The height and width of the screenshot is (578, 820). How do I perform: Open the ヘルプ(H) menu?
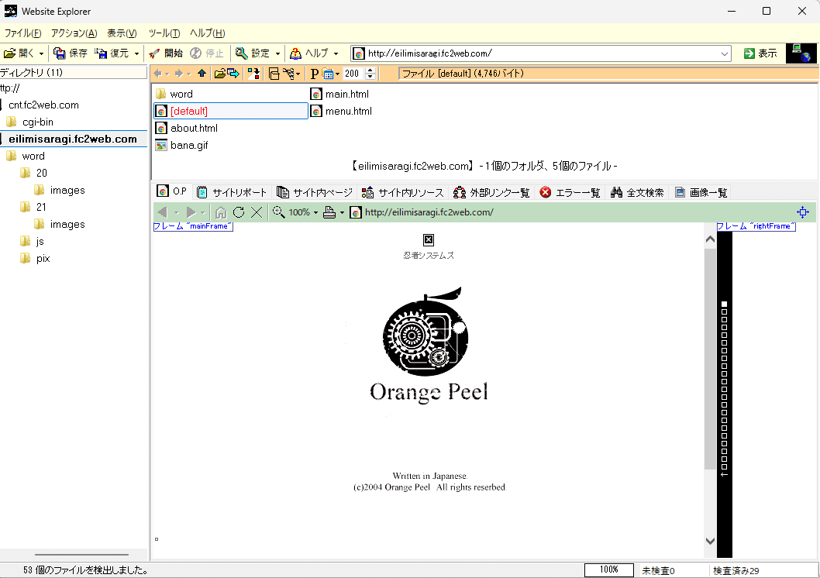point(207,33)
